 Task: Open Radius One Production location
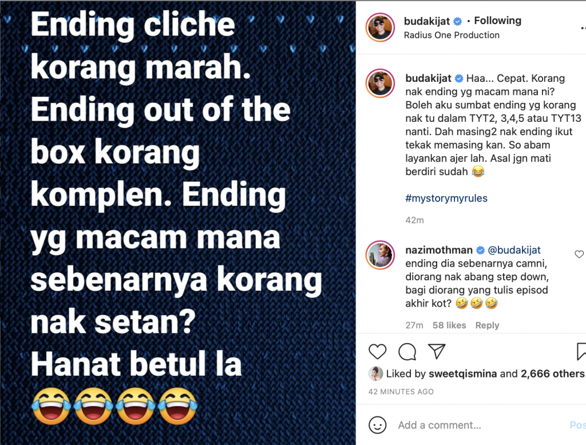coord(452,35)
